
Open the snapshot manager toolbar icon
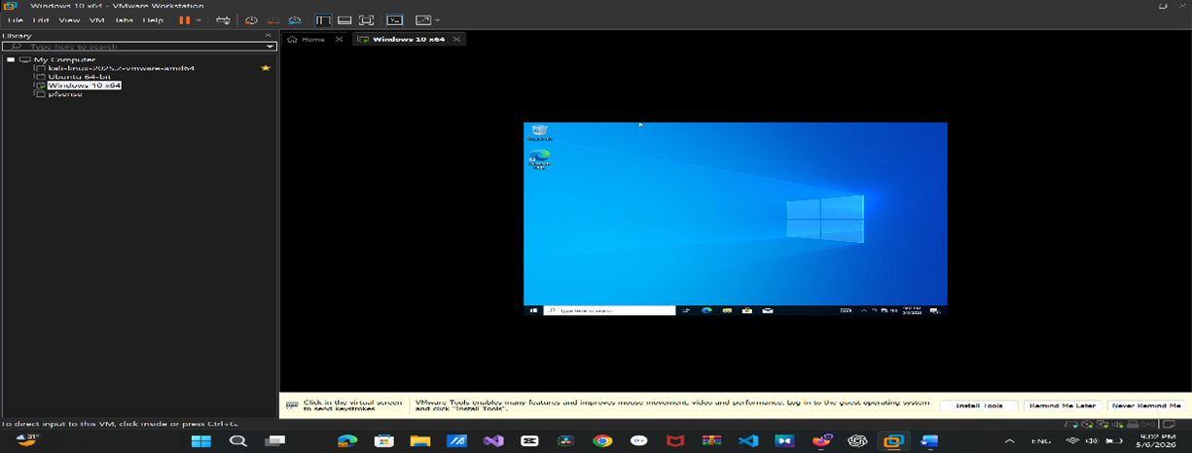pyautogui.click(x=294, y=19)
